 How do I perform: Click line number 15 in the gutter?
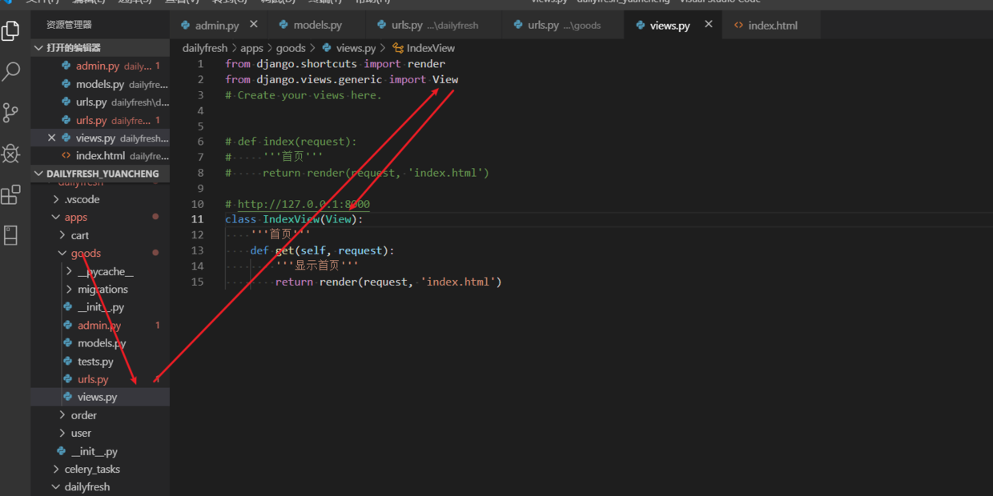click(x=198, y=282)
